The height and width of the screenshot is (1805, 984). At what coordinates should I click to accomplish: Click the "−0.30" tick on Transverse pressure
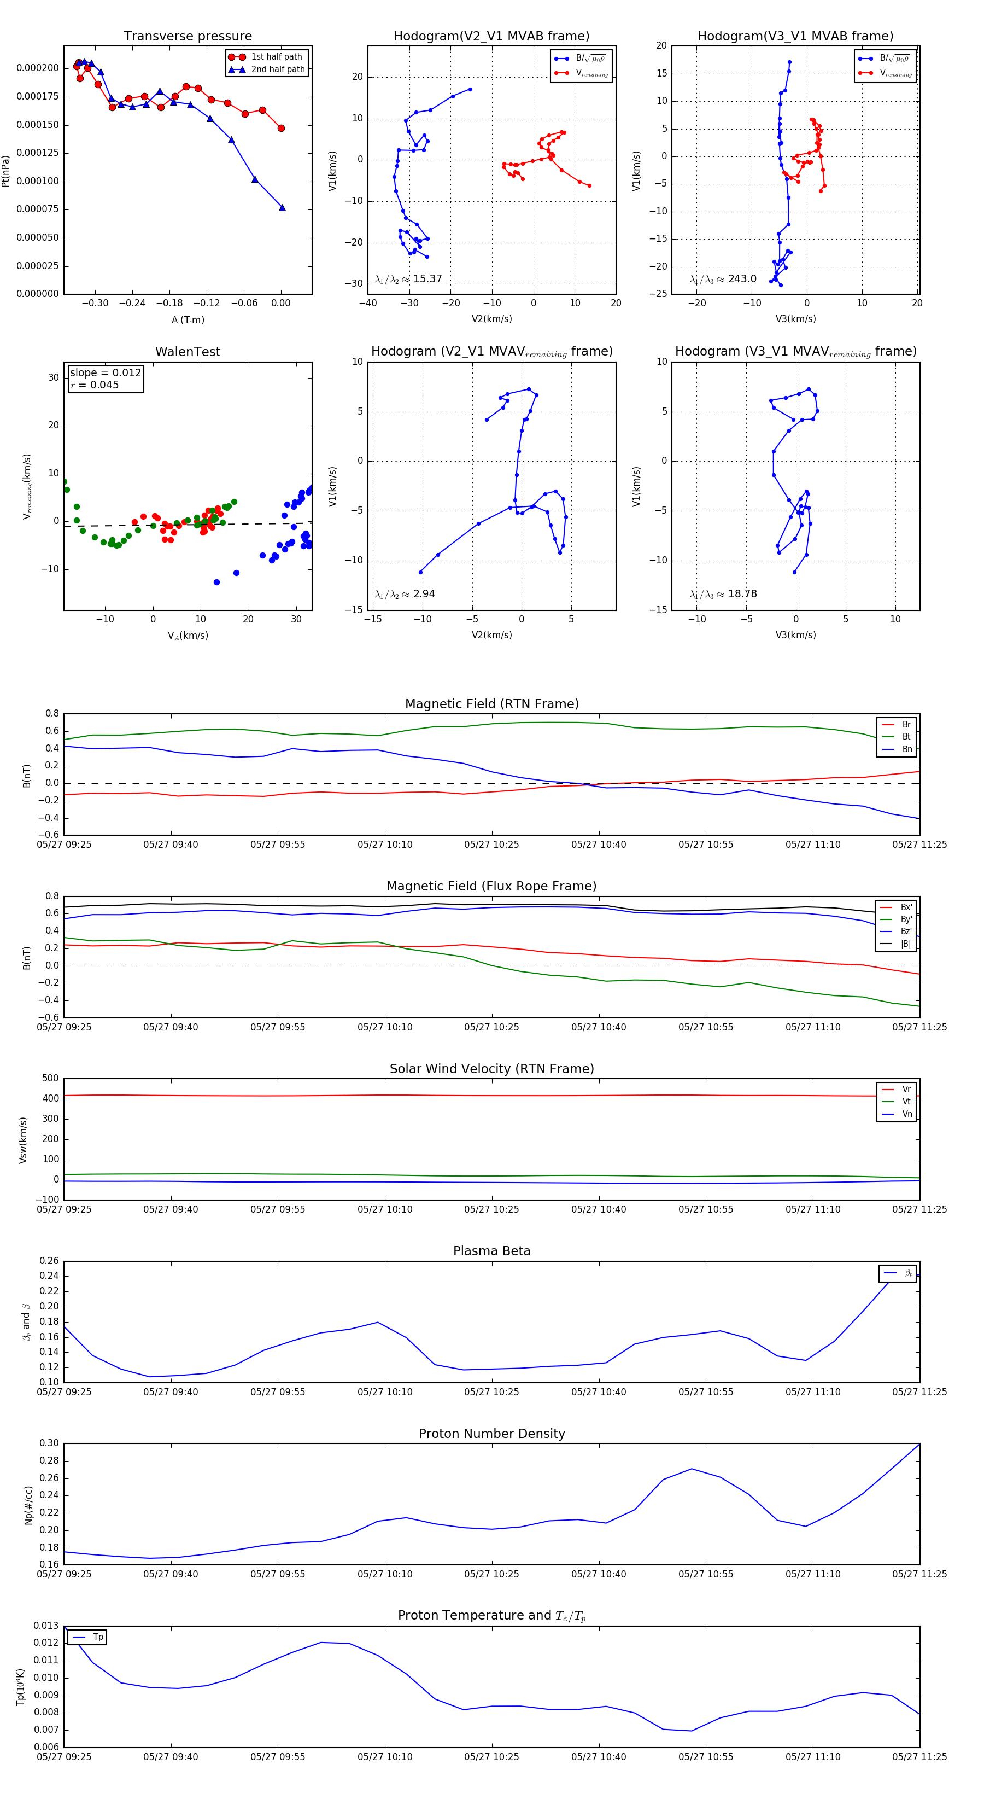pyautogui.click(x=95, y=304)
